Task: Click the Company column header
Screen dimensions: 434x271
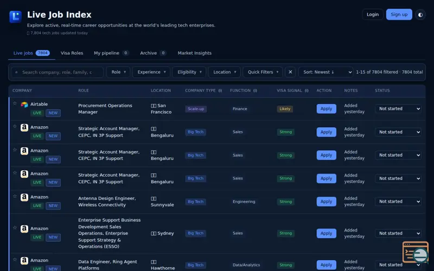Action: tap(22, 91)
